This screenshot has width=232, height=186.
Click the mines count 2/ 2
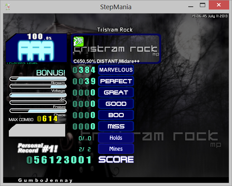coord(85,149)
